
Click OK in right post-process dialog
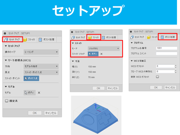[156, 87]
